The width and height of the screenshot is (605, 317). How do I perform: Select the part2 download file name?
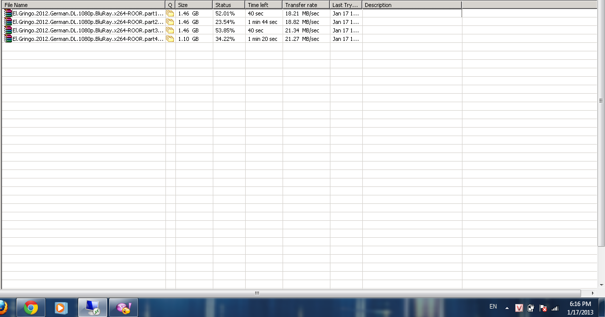(88, 22)
